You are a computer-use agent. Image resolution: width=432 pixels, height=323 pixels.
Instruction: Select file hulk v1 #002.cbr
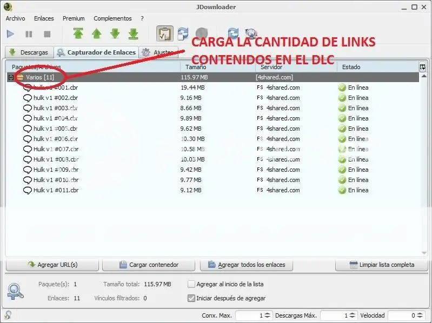56,98
